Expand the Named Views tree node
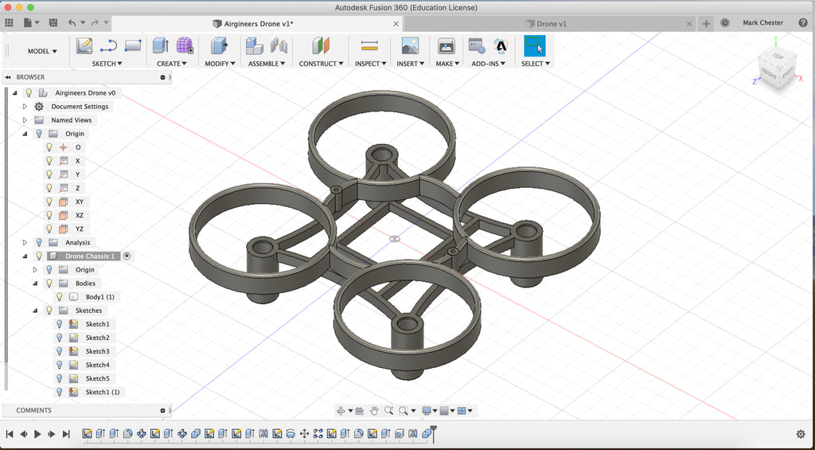The height and width of the screenshot is (450, 815). pos(25,120)
